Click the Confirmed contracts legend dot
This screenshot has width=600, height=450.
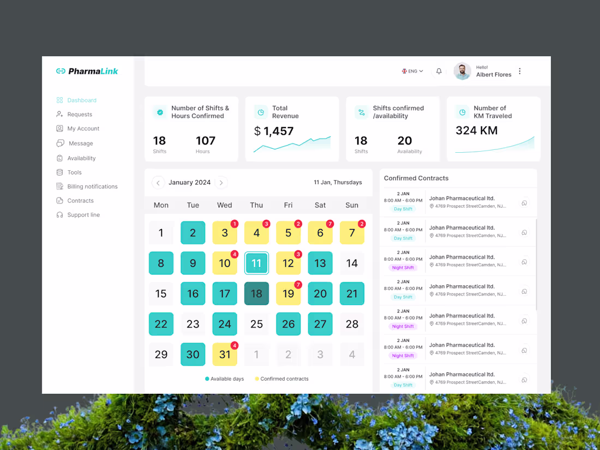tap(257, 379)
